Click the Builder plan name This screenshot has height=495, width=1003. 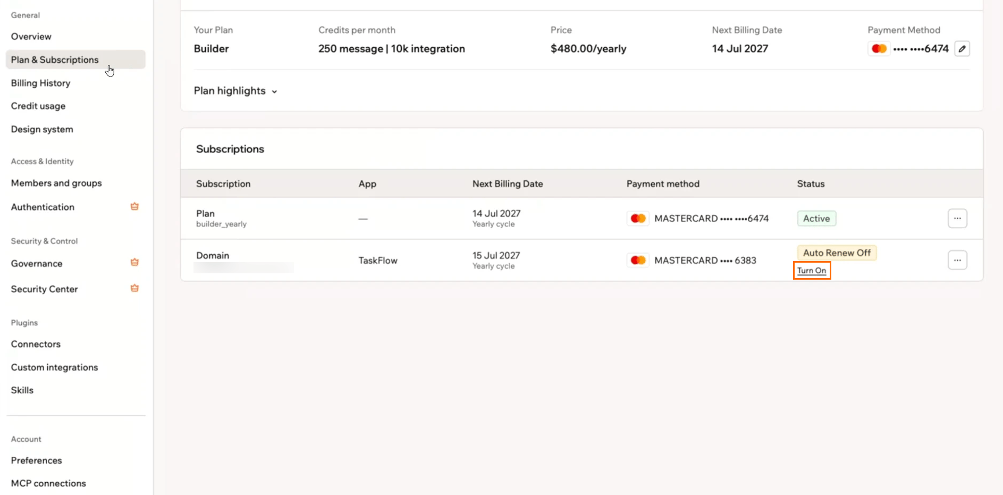coord(211,49)
